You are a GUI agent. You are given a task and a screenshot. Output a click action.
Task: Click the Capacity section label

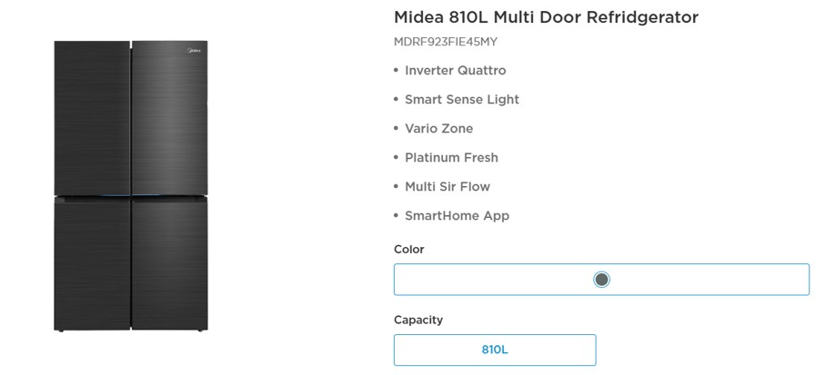click(x=418, y=320)
